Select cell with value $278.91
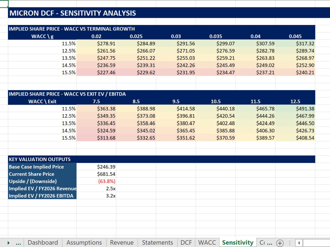 96,43
